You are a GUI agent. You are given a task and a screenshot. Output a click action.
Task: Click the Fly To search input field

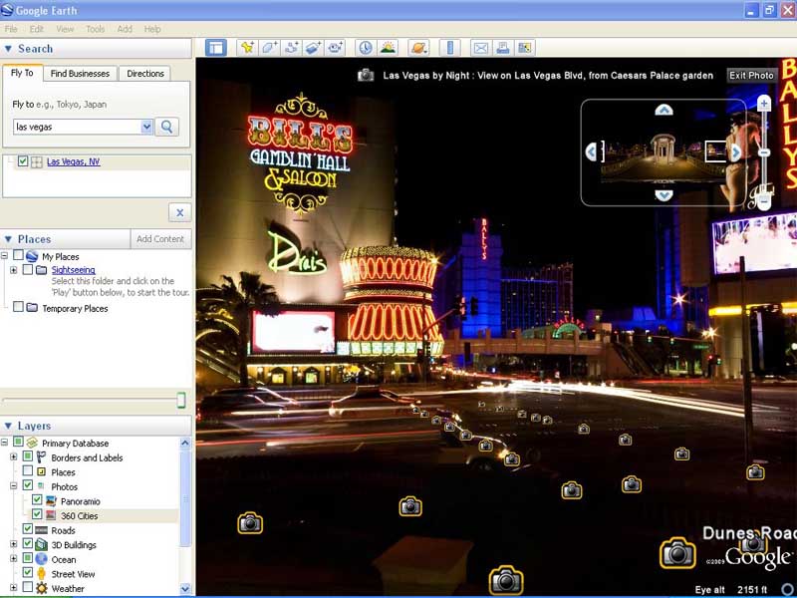tap(78, 127)
